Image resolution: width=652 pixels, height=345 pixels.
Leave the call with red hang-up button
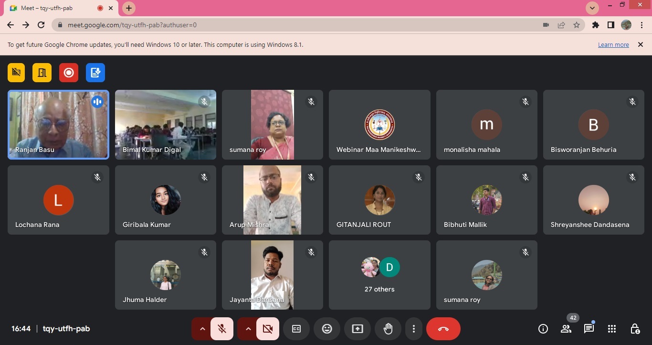tap(443, 329)
